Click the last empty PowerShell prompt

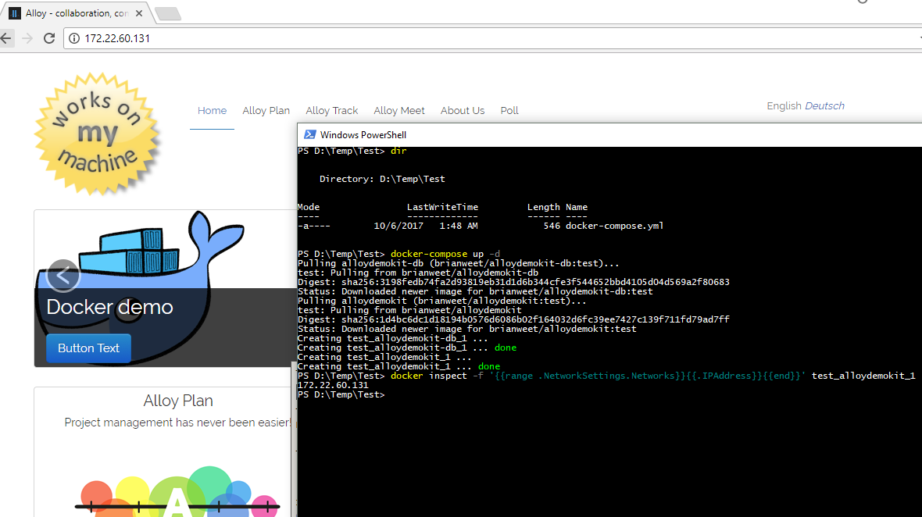341,395
